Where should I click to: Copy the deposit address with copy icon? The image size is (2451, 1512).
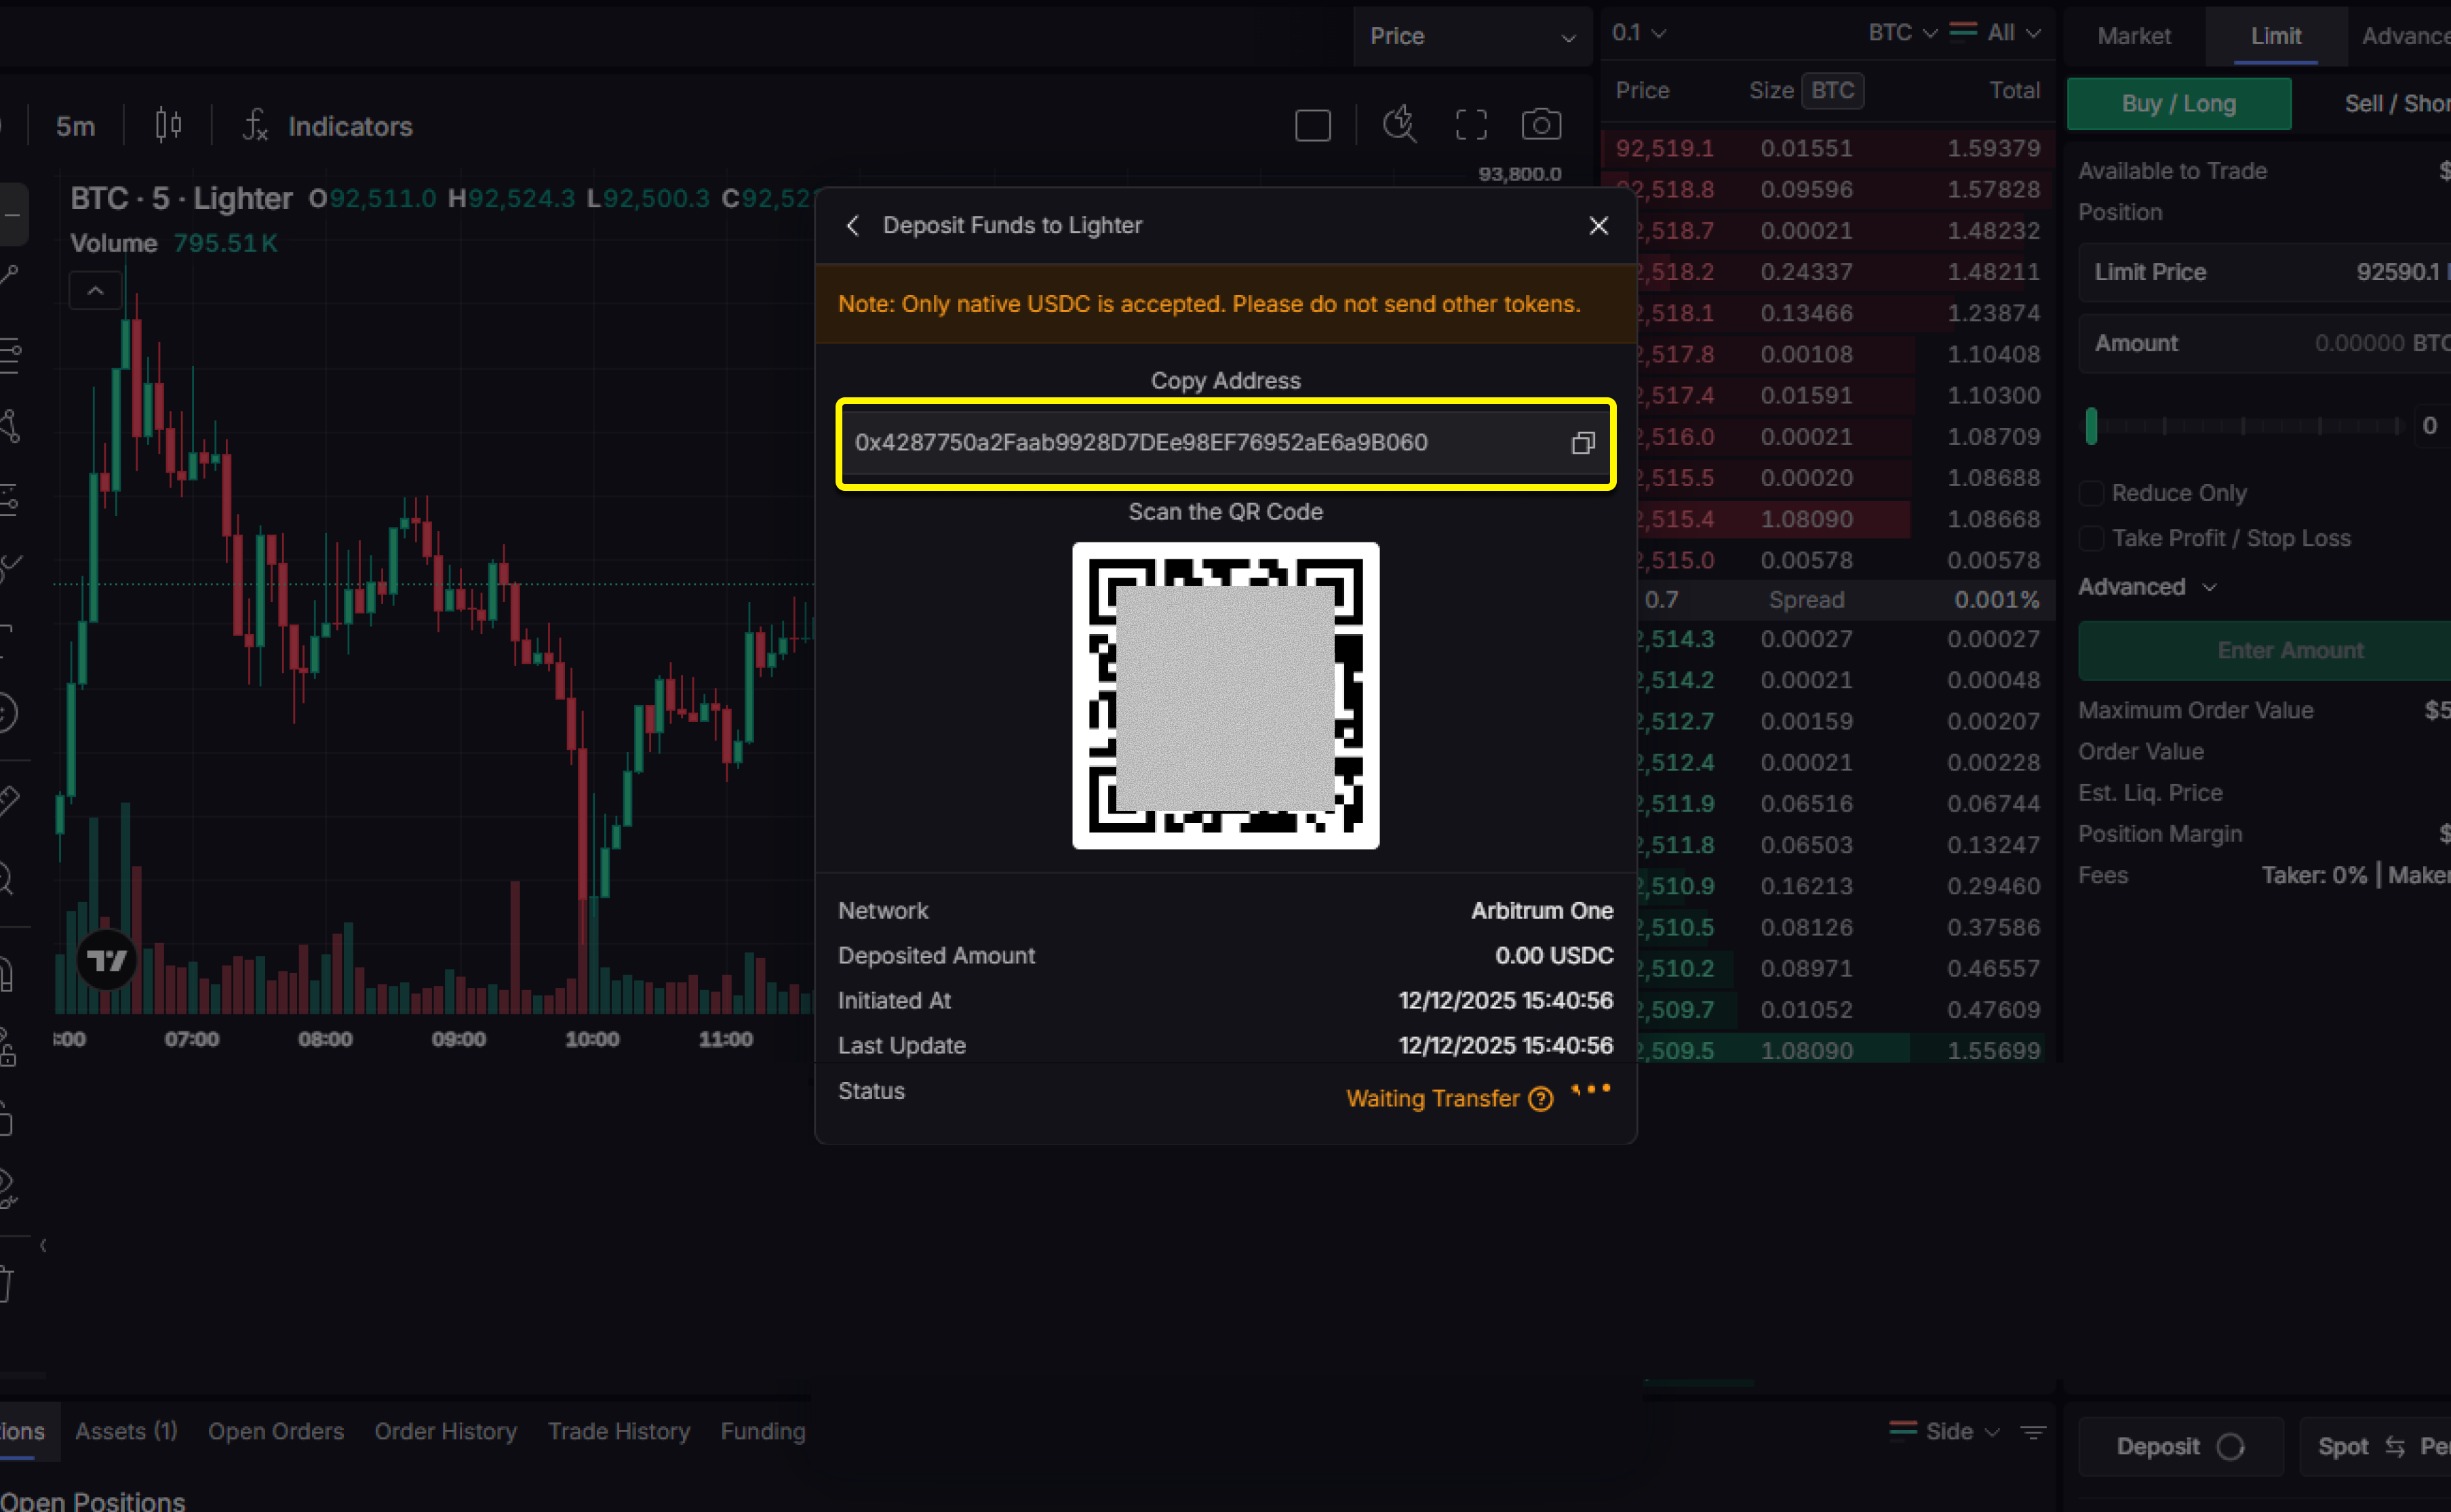click(x=1582, y=443)
